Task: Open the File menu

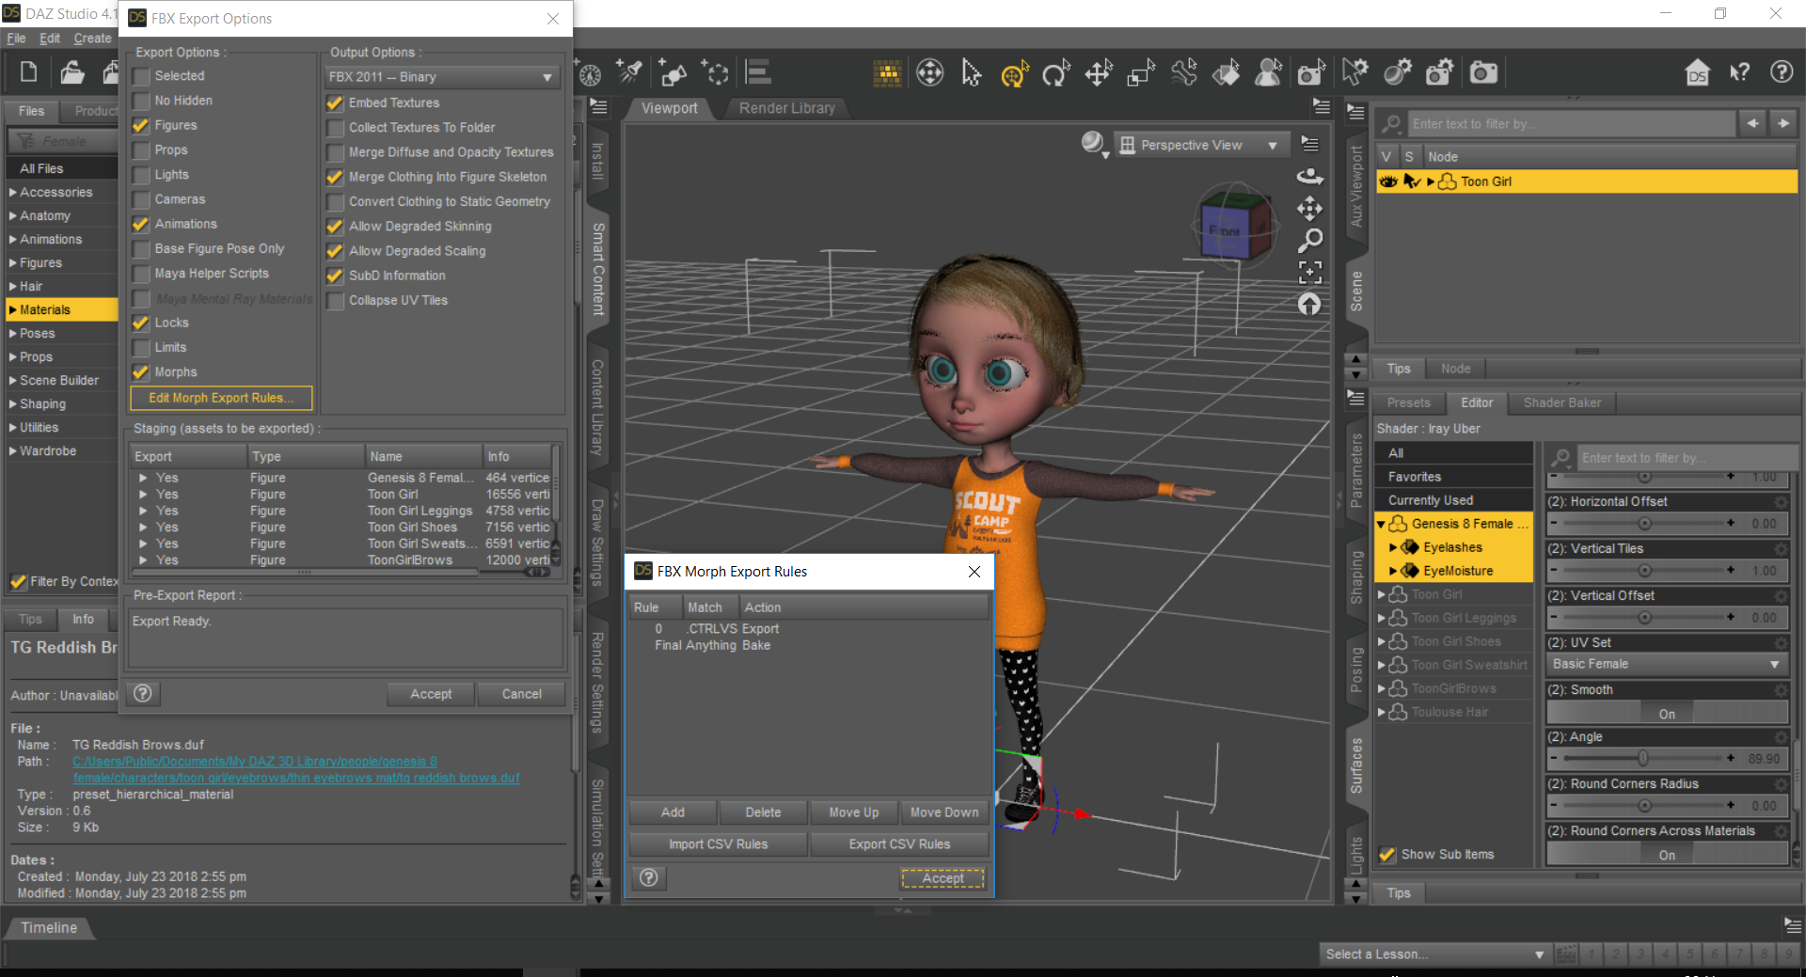Action: (x=16, y=39)
